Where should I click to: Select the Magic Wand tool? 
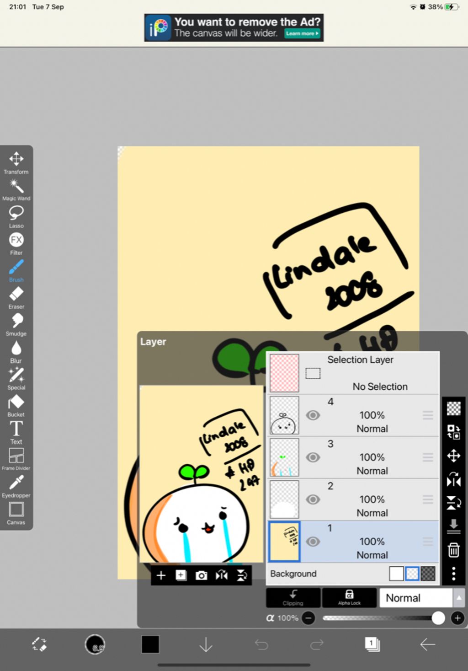(16, 190)
